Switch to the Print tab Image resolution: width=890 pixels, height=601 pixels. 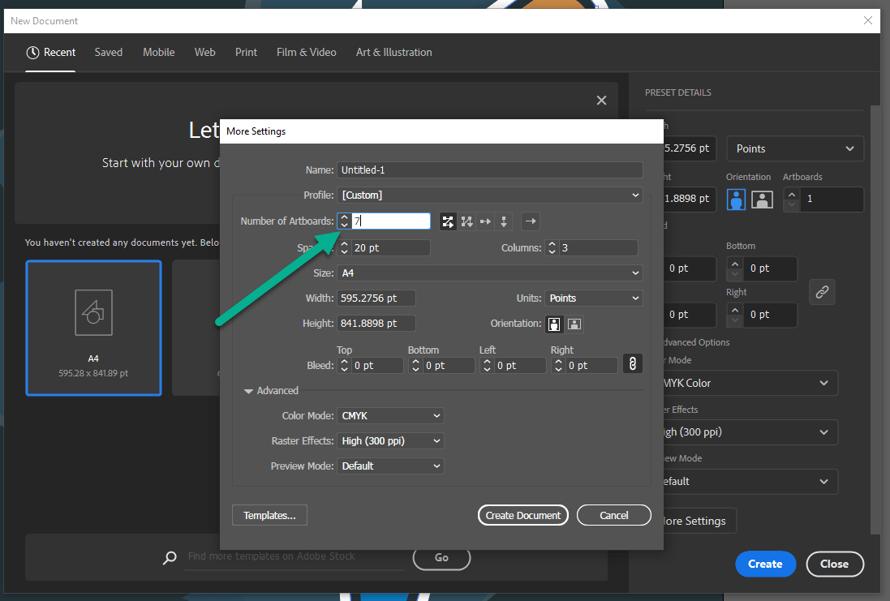click(246, 52)
